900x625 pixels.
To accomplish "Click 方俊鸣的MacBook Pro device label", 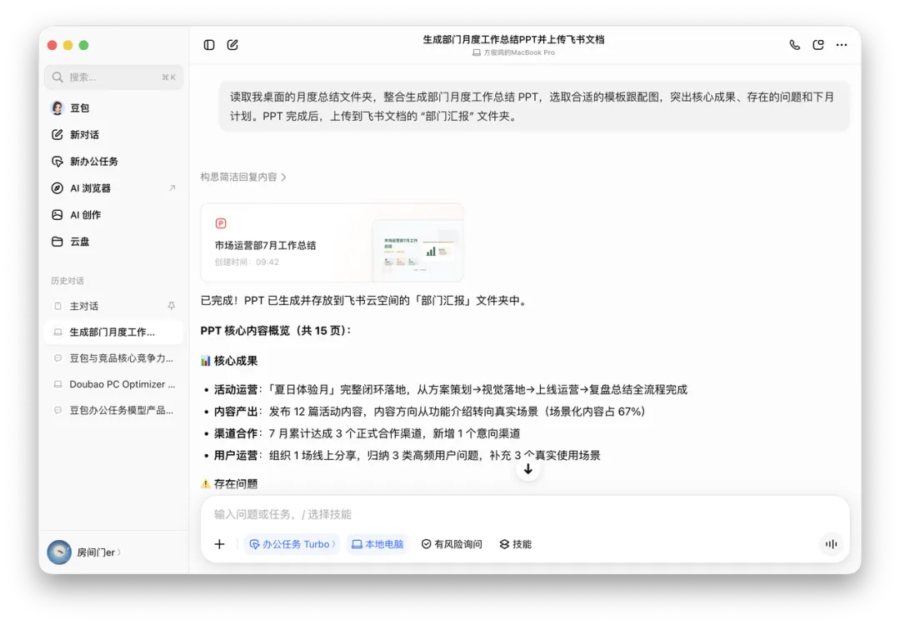I will (x=513, y=52).
